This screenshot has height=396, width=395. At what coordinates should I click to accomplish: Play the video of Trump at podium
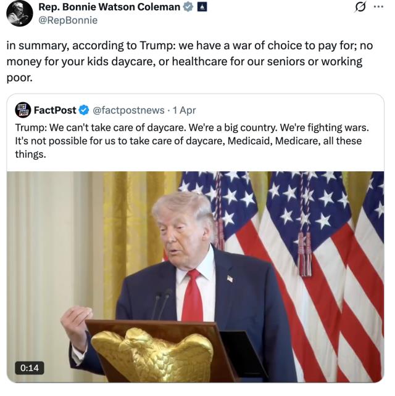click(x=196, y=277)
